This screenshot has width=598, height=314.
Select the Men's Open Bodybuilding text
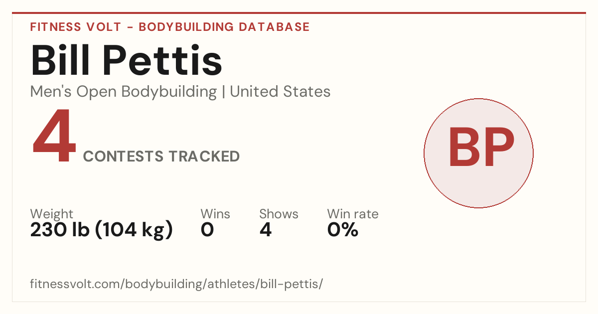click(124, 92)
